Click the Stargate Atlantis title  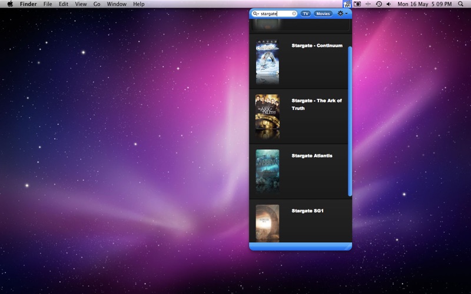click(x=312, y=156)
